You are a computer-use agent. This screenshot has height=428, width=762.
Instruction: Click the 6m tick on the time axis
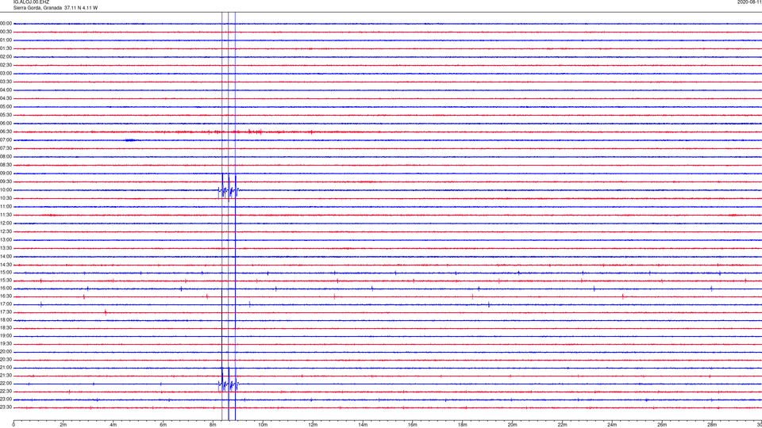tap(163, 425)
